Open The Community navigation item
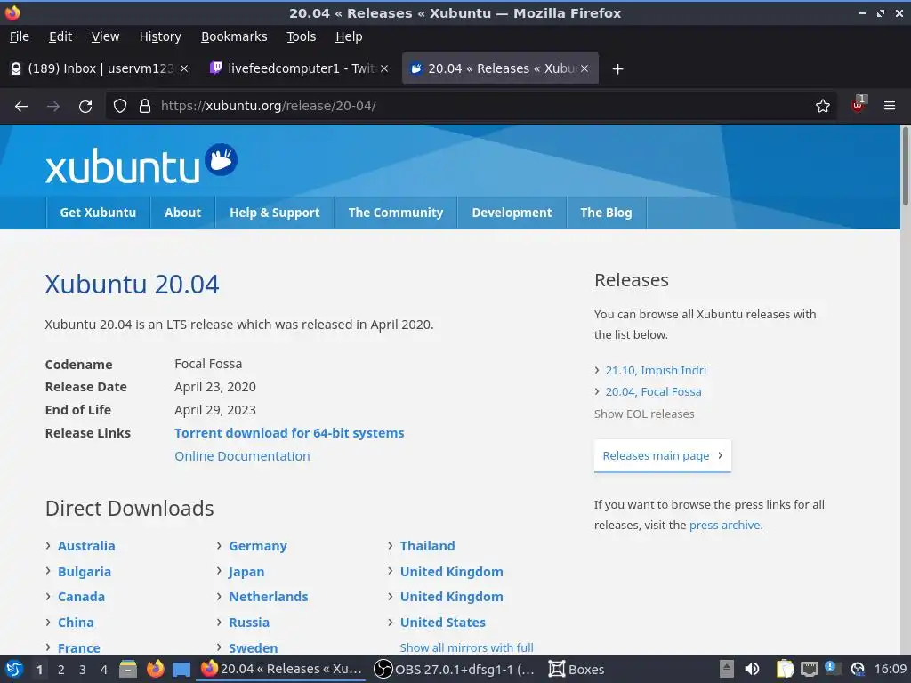This screenshot has width=911, height=683. pyautogui.click(x=396, y=213)
